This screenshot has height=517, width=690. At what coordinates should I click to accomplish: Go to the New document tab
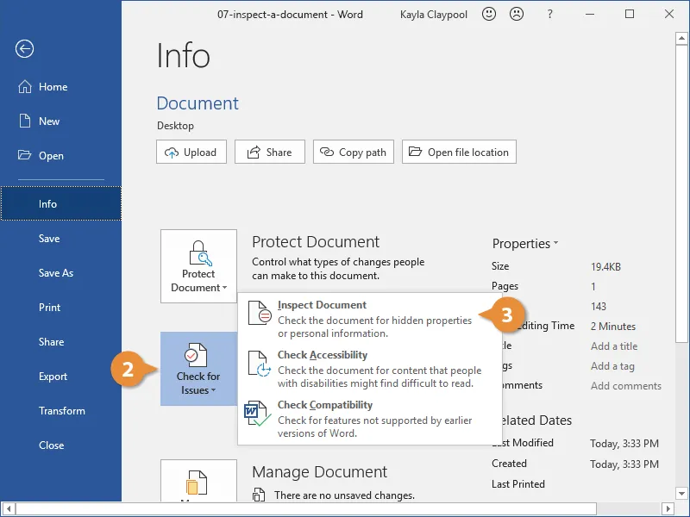(x=49, y=121)
